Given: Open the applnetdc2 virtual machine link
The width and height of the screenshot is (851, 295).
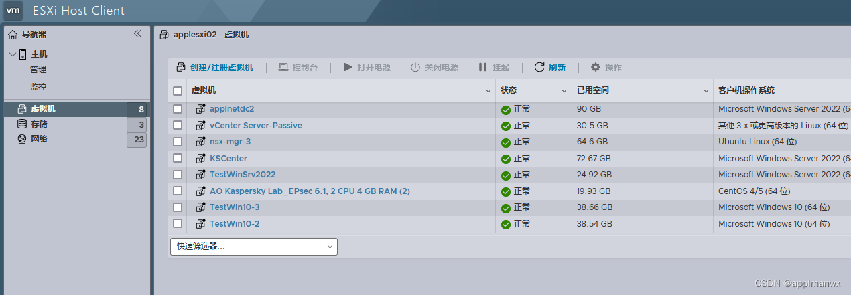Looking at the screenshot, I should pyautogui.click(x=232, y=109).
